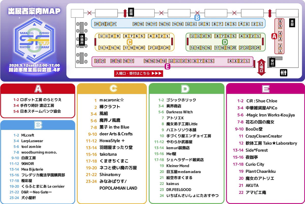Click booth 24 in the blue B row
Image resolution: width=305 pixels, height=204 pixels.
click(x=97, y=24)
